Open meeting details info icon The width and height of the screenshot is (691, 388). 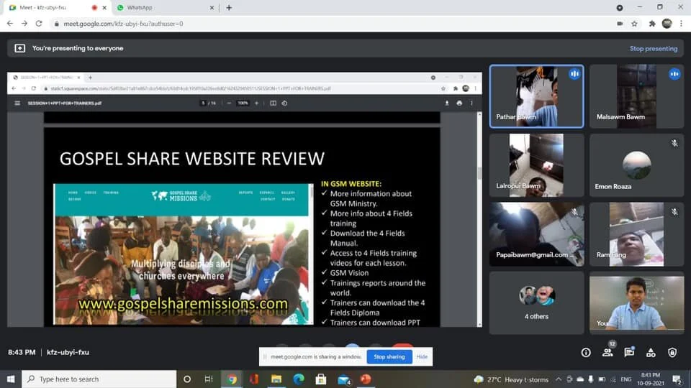(586, 352)
